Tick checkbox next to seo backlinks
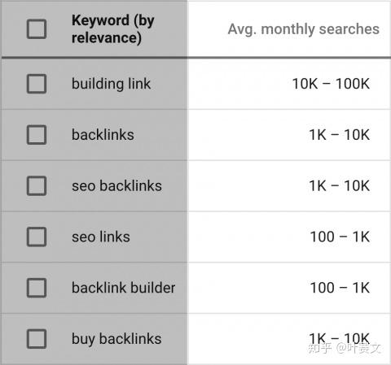The width and height of the screenshot is (391, 365). [37, 185]
